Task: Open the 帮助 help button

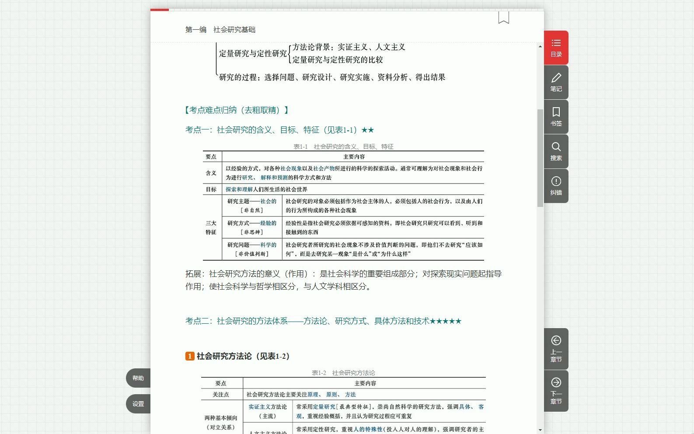Action: pyautogui.click(x=138, y=378)
